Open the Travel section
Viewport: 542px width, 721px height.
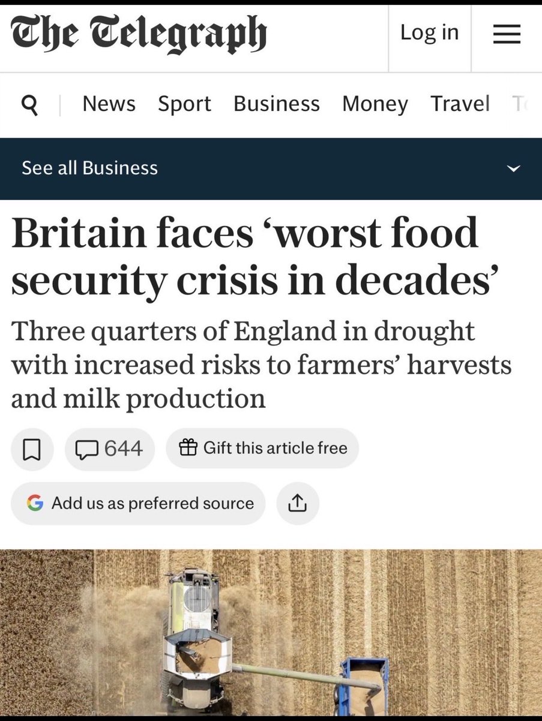click(460, 104)
